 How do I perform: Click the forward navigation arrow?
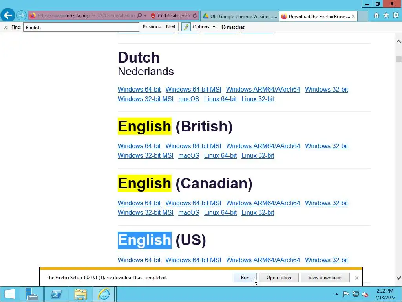point(22,16)
